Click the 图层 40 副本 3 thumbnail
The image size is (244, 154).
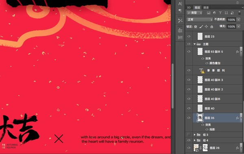(200, 80)
